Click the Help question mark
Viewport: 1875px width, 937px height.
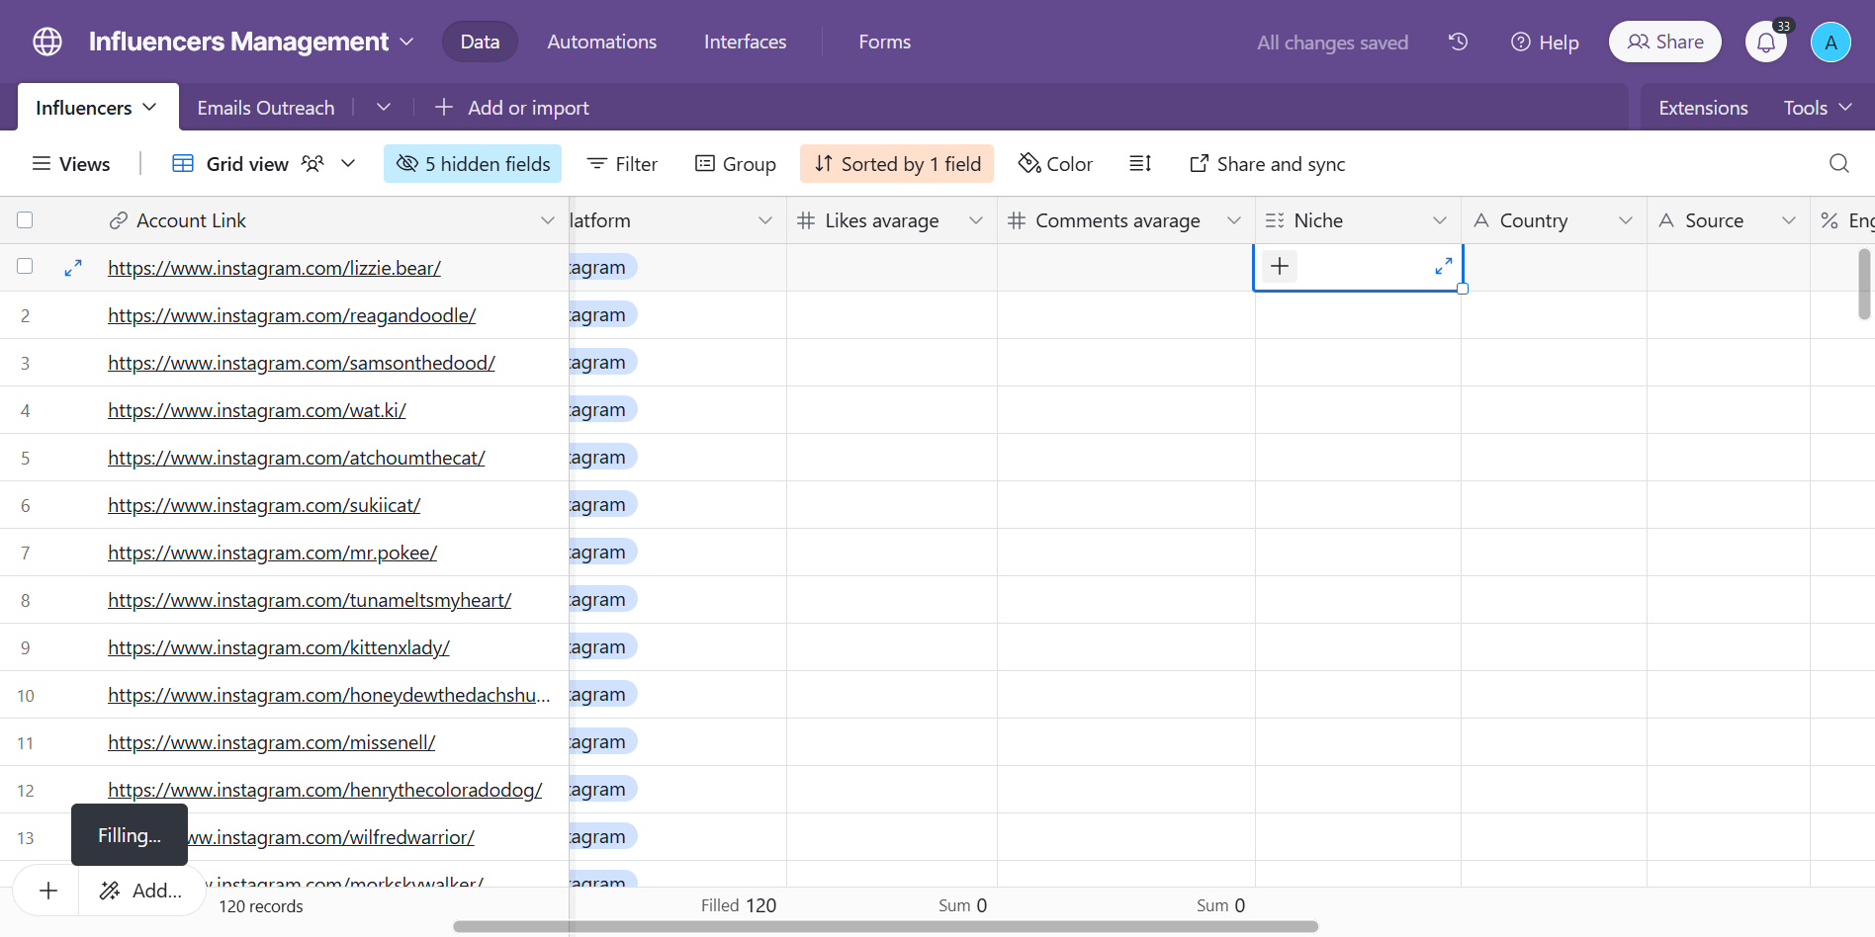pos(1545,43)
